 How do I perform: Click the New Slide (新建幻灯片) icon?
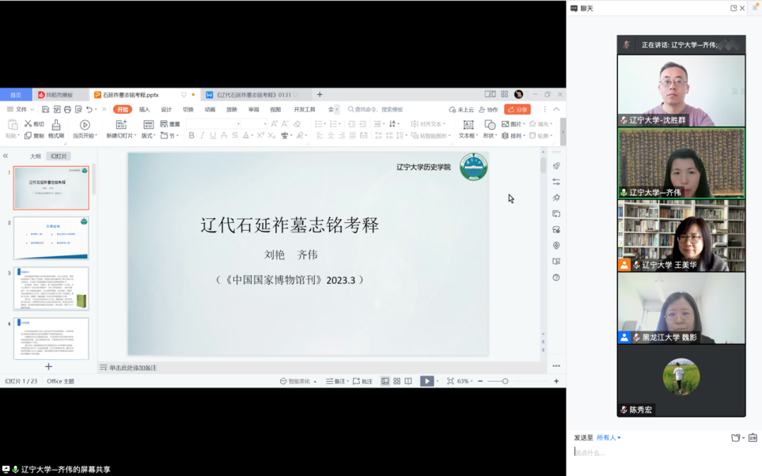click(x=120, y=125)
